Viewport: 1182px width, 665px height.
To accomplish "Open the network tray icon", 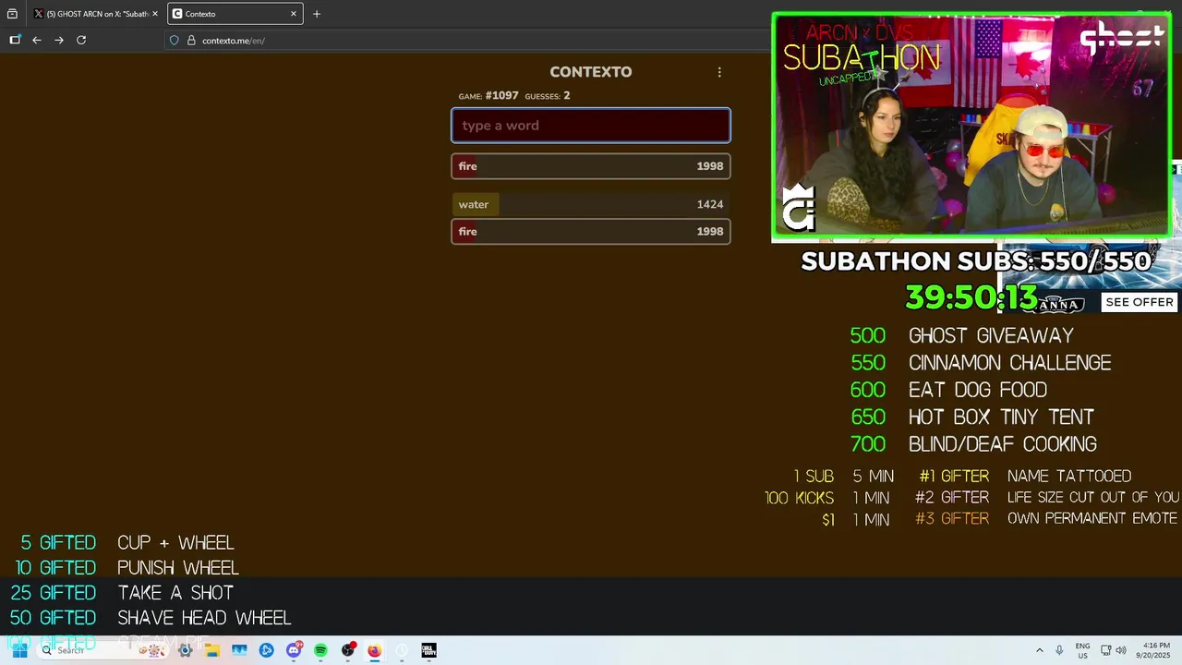I will click(x=1106, y=650).
